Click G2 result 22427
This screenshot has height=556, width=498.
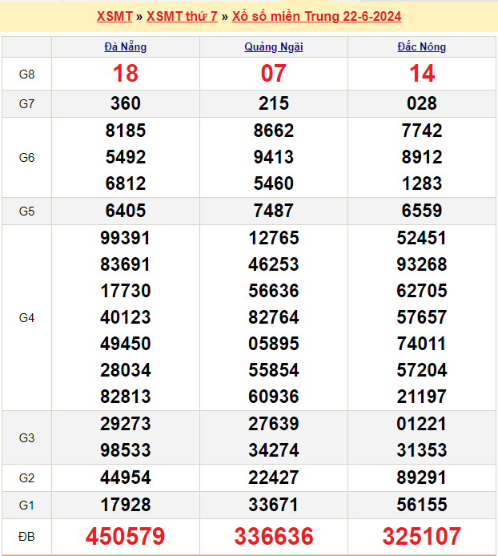(274, 477)
